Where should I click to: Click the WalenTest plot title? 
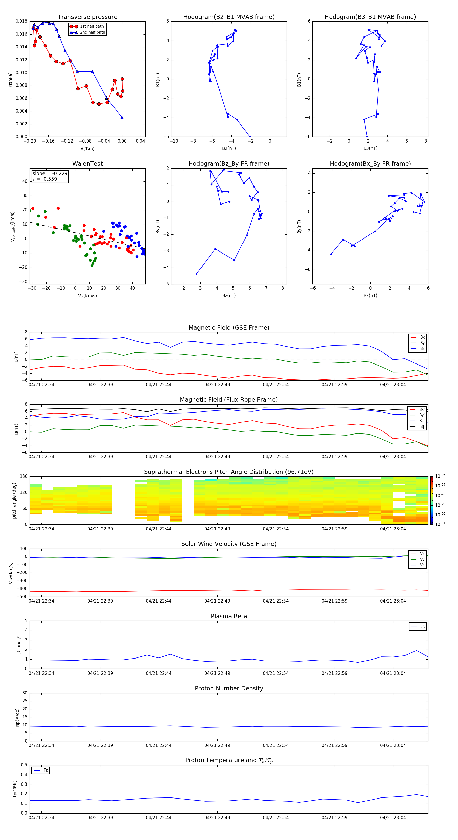click(x=87, y=164)
